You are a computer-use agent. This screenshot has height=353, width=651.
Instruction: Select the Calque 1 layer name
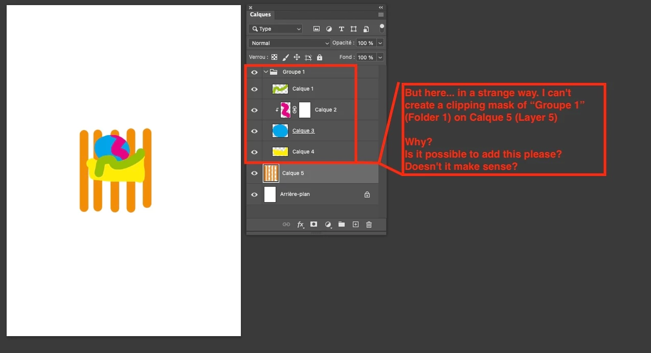coord(303,89)
